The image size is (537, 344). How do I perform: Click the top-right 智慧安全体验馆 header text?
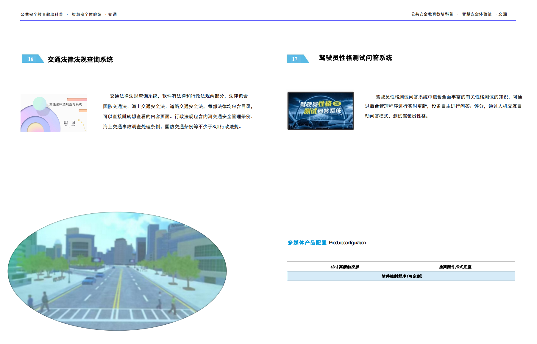tap(477, 14)
